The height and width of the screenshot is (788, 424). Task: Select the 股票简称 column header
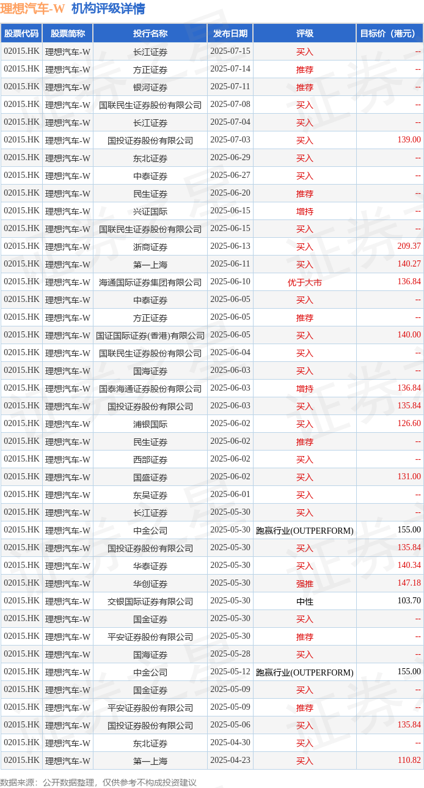67,34
